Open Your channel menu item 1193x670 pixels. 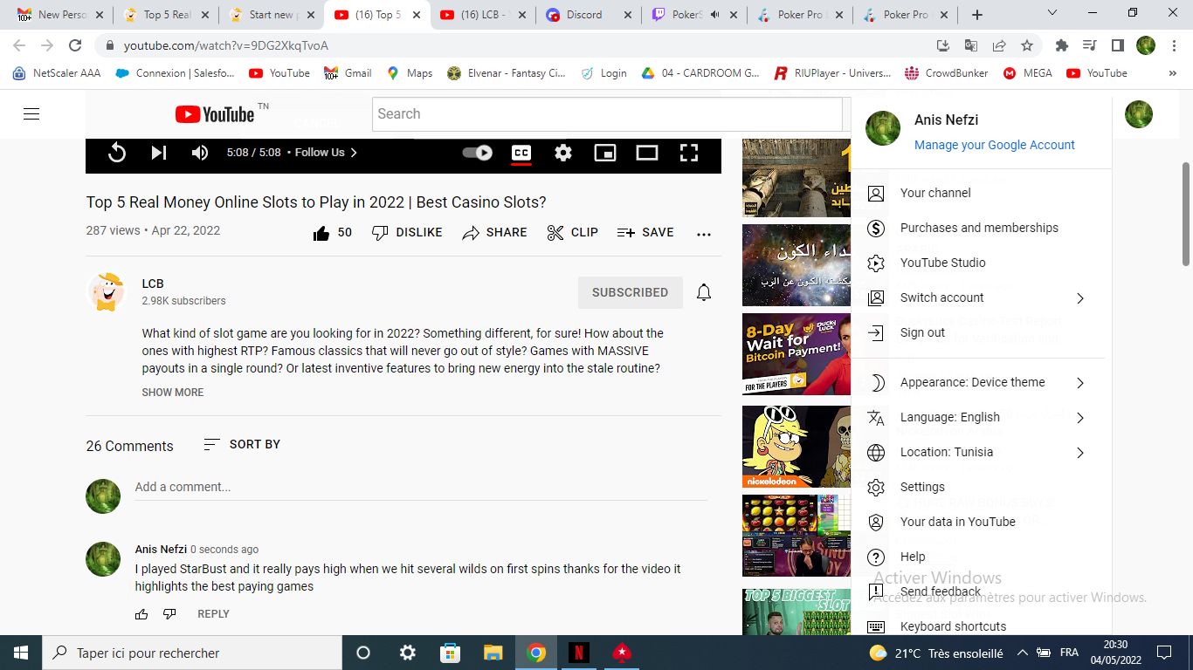982,193
